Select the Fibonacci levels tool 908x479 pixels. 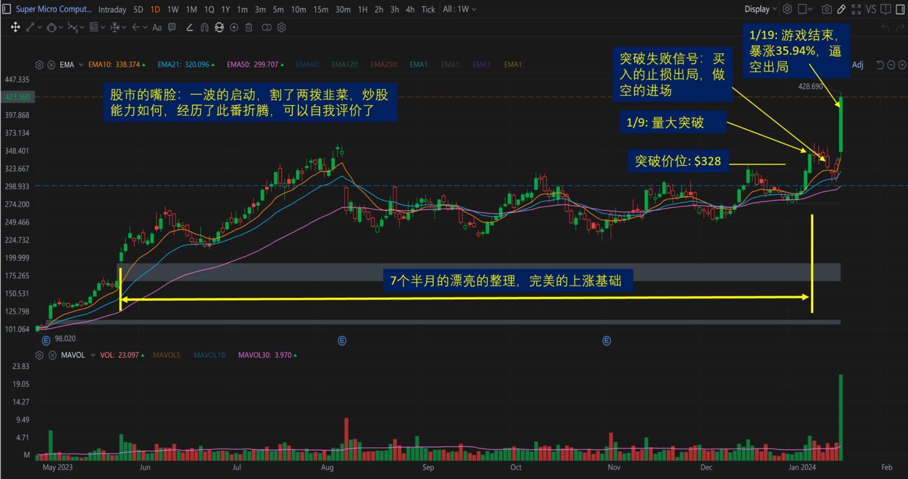tap(94, 27)
